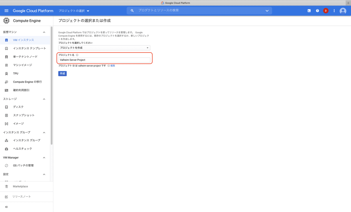
Task: Collapse the VM Manager section
Action: point(44,158)
